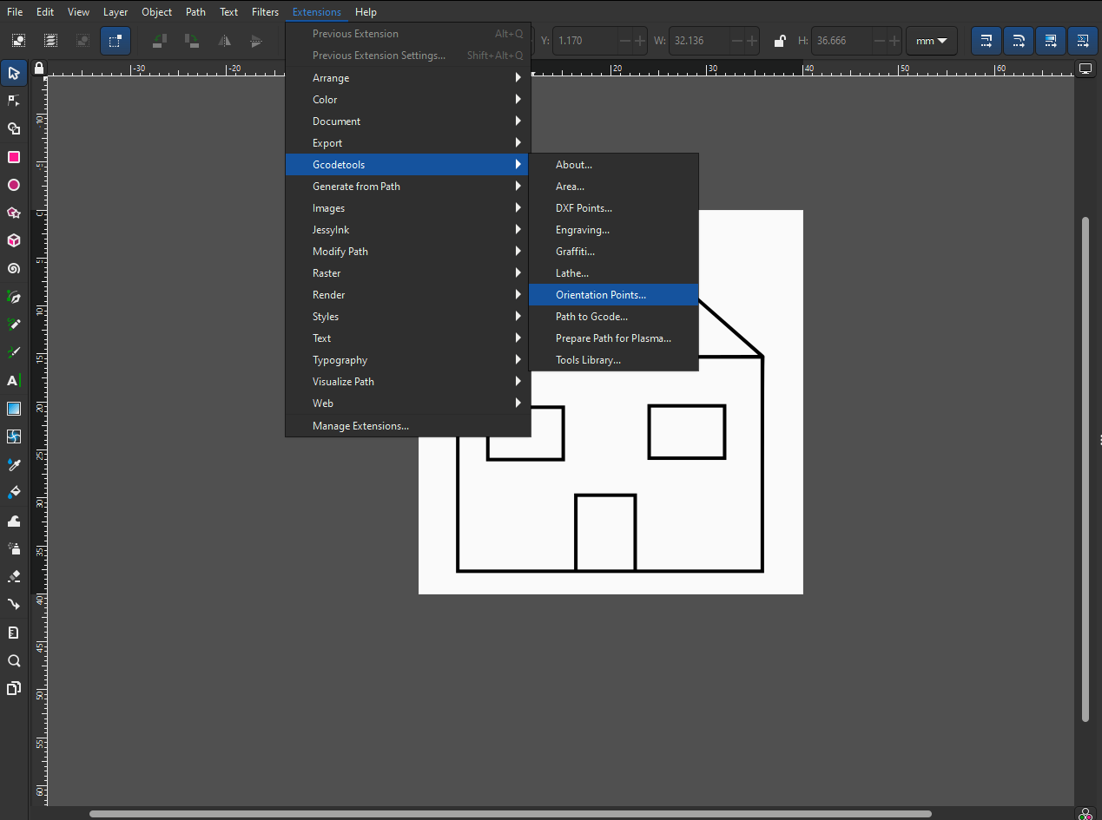Expand the Render submenu
Image resolution: width=1102 pixels, height=820 pixels.
click(407, 295)
